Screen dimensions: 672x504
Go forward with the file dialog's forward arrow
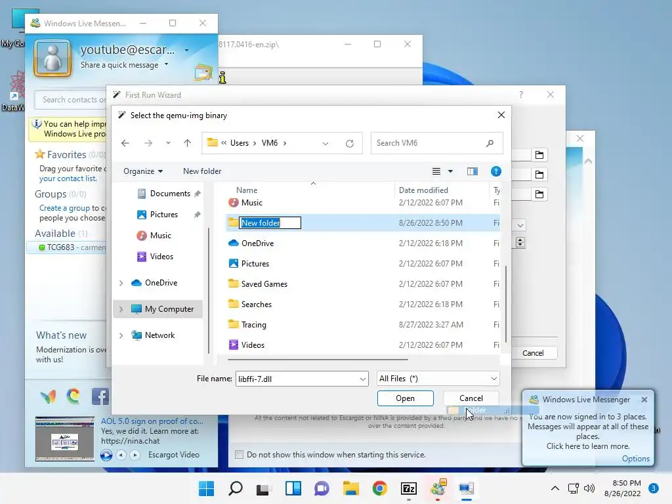coord(148,143)
